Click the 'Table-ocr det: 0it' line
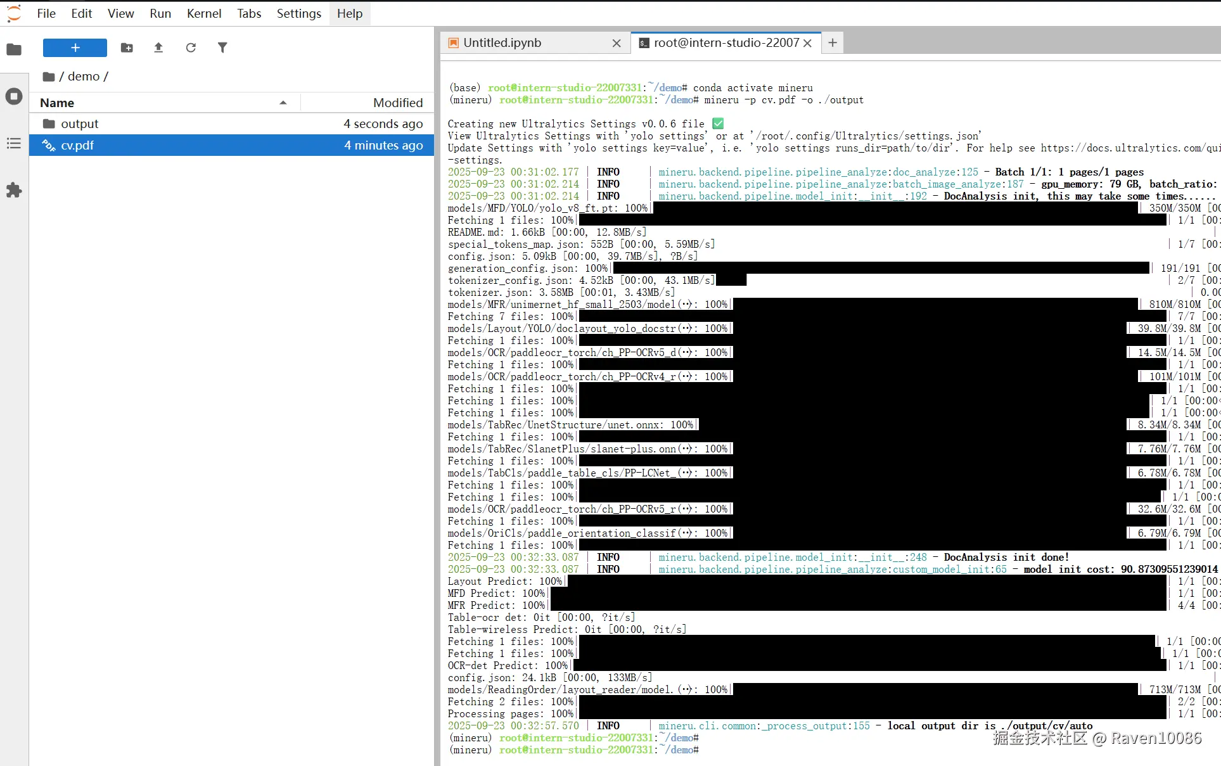Image resolution: width=1221 pixels, height=766 pixels. click(x=542, y=618)
